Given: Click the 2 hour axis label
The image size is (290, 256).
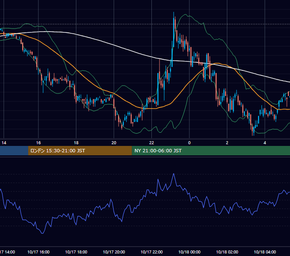Looking at the screenshot, I should point(227,143).
